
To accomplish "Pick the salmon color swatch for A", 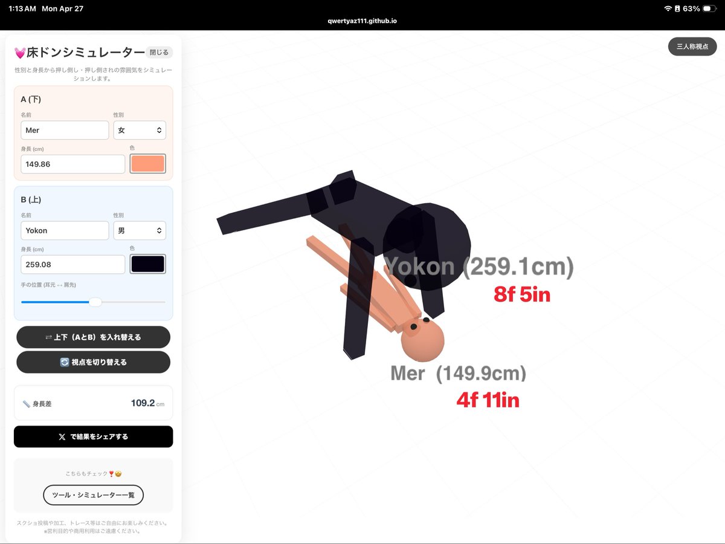I will [x=147, y=164].
